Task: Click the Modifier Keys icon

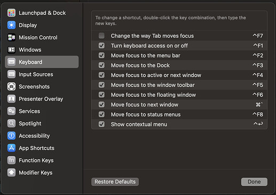Action: pyautogui.click(x=11, y=173)
